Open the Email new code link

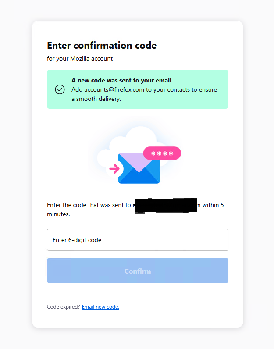pos(100,307)
